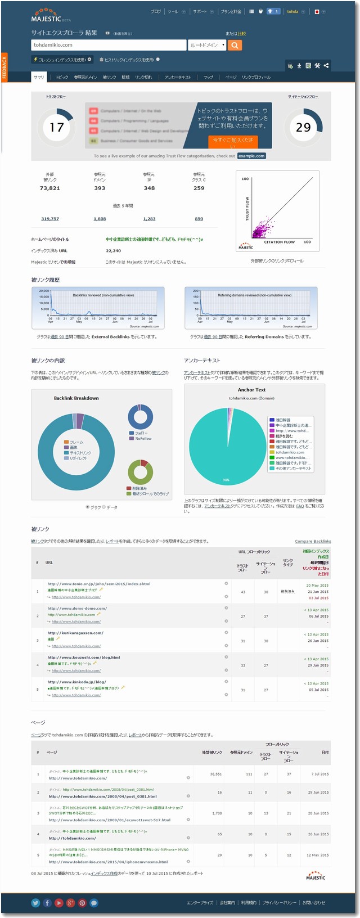Click the orange search magnifier button
This screenshot has width=360, height=918.
(235, 45)
